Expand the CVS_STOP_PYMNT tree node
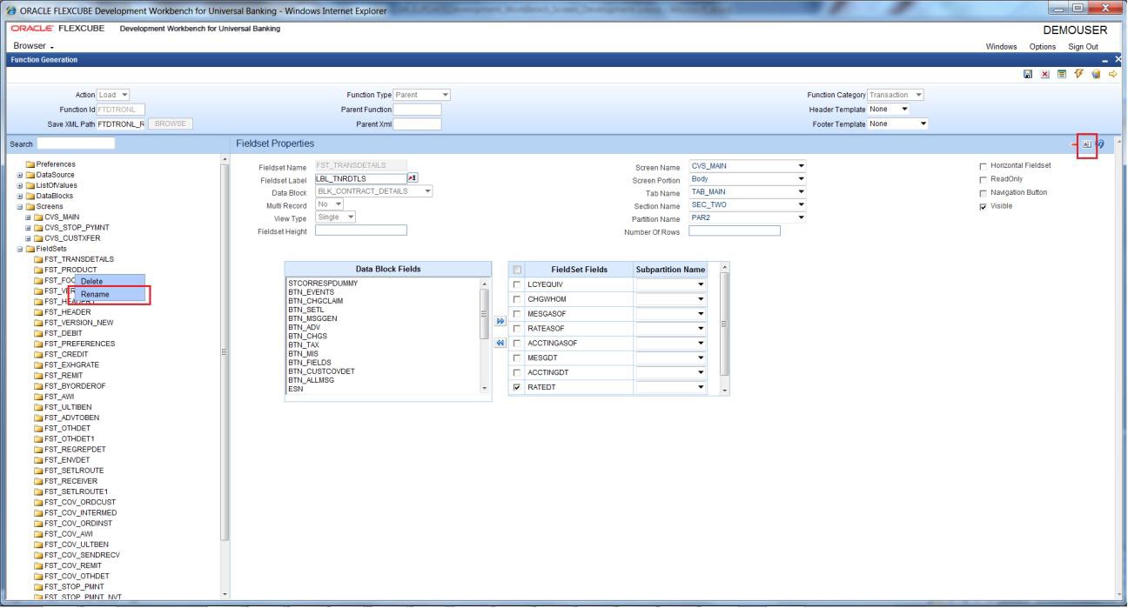Viewport: 1128px width, 608px height. click(x=28, y=227)
